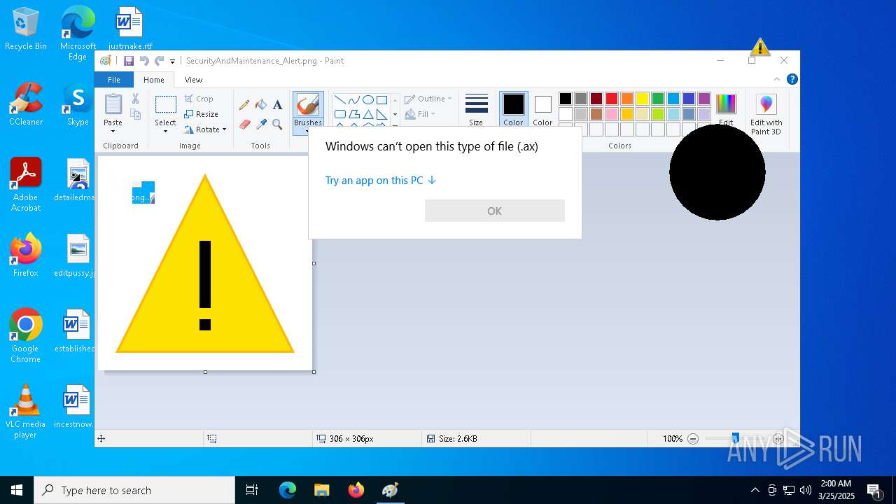896x504 pixels.
Task: Open CCleaner desktop shortcut
Action: tap(26, 105)
